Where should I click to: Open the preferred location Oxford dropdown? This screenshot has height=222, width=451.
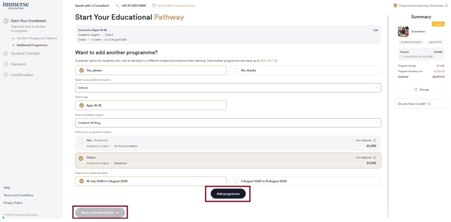(228, 88)
